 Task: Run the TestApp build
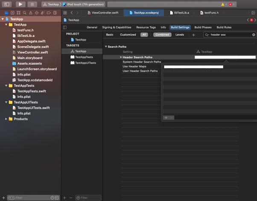tap(20, 4)
